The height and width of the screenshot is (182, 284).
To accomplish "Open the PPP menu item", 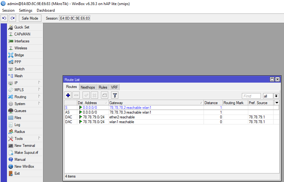I will coord(25,62).
